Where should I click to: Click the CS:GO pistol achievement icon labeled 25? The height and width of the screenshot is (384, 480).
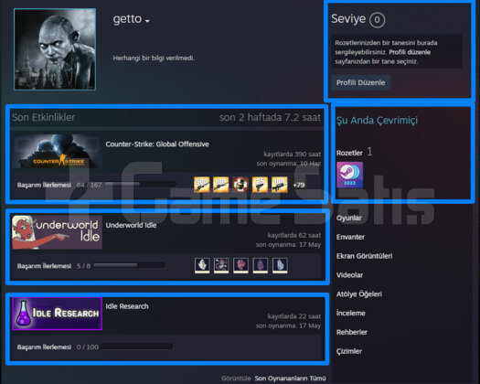(260, 185)
